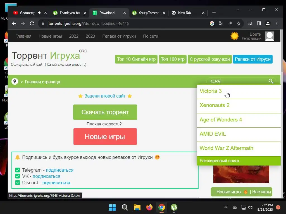Screen dimensions: 286x214
Task: Open Репаки от Игрухи nav item
Action: tap(119, 36)
